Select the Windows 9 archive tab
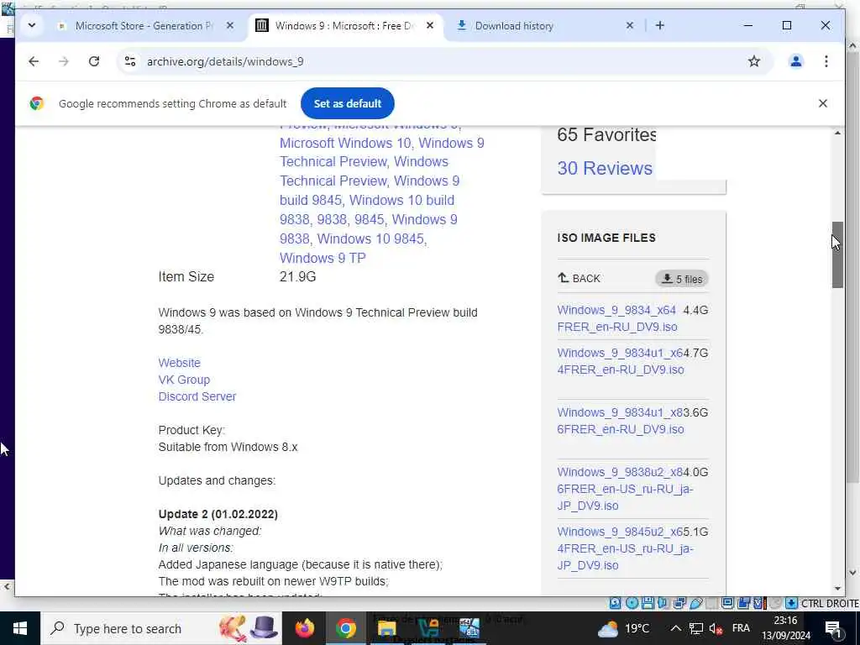The image size is (860, 645). pyautogui.click(x=345, y=26)
